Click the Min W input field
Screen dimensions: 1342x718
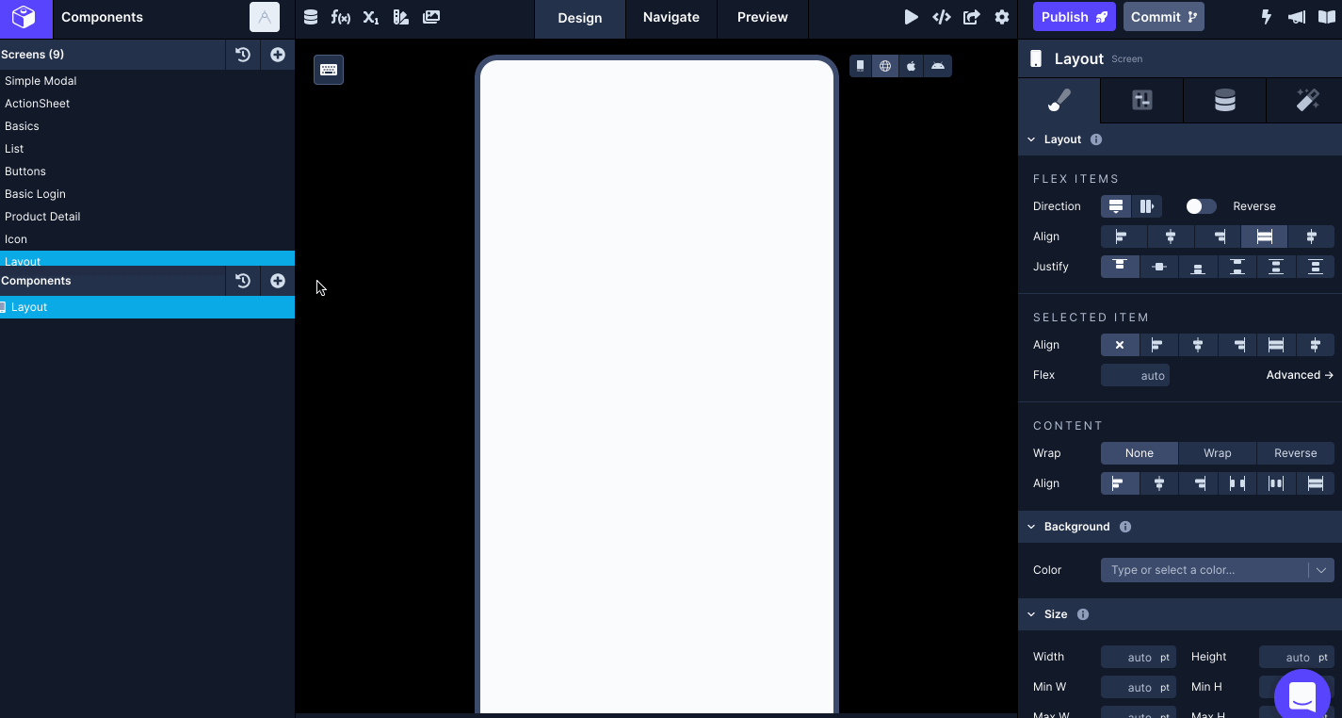(1139, 688)
